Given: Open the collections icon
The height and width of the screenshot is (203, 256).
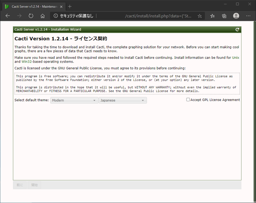Looking at the screenshot, I should click(x=224, y=16).
